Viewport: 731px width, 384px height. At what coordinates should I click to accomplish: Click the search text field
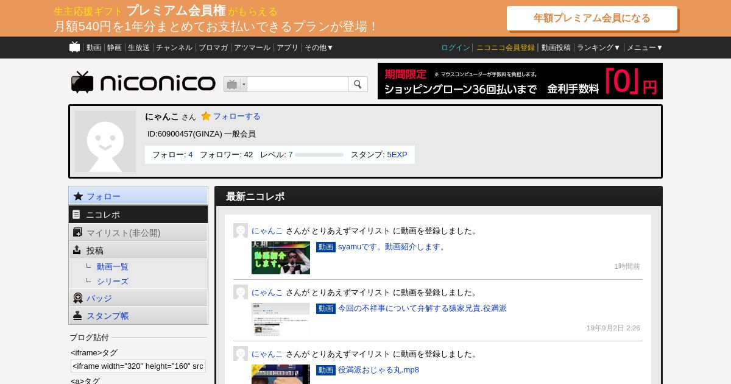pos(297,84)
